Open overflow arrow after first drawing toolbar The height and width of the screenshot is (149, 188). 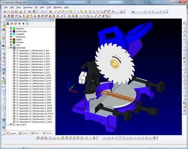tap(38, 12)
